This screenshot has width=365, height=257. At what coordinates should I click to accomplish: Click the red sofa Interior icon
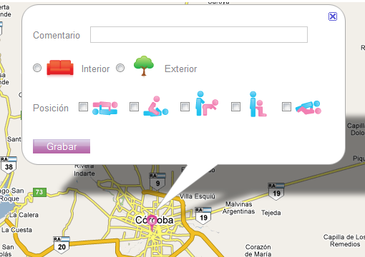60,68
